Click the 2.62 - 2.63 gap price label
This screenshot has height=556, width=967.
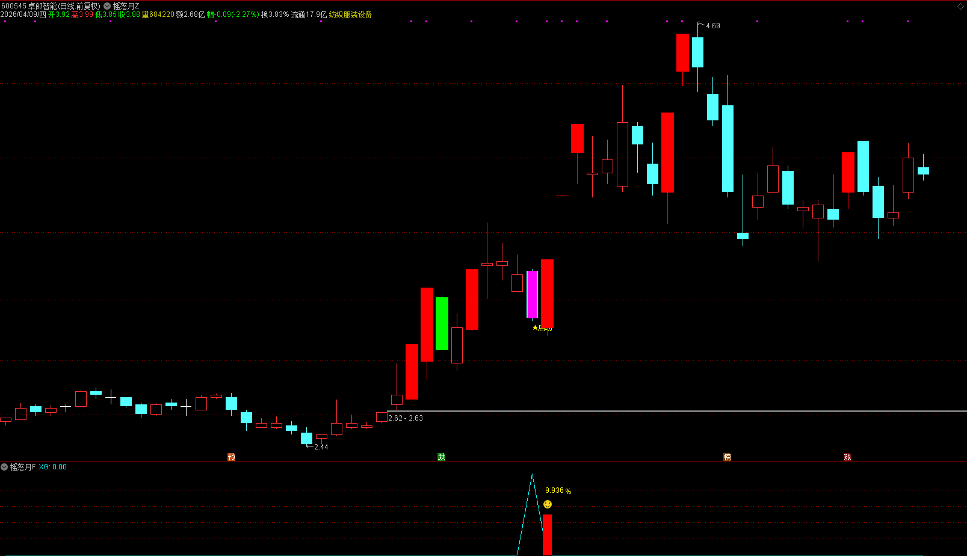click(x=406, y=418)
